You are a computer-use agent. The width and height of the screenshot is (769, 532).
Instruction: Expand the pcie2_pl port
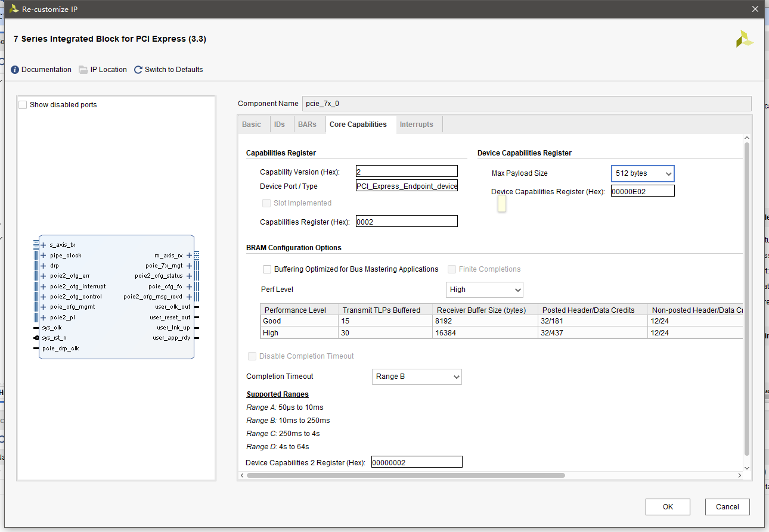click(x=43, y=318)
